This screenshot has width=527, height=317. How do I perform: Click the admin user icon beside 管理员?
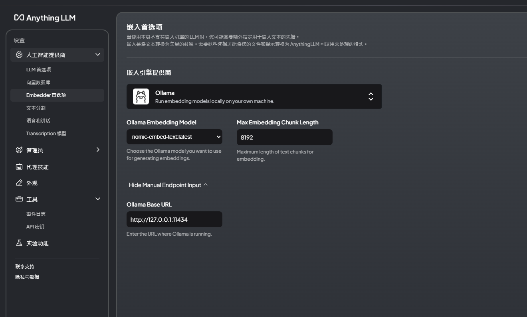click(x=19, y=150)
